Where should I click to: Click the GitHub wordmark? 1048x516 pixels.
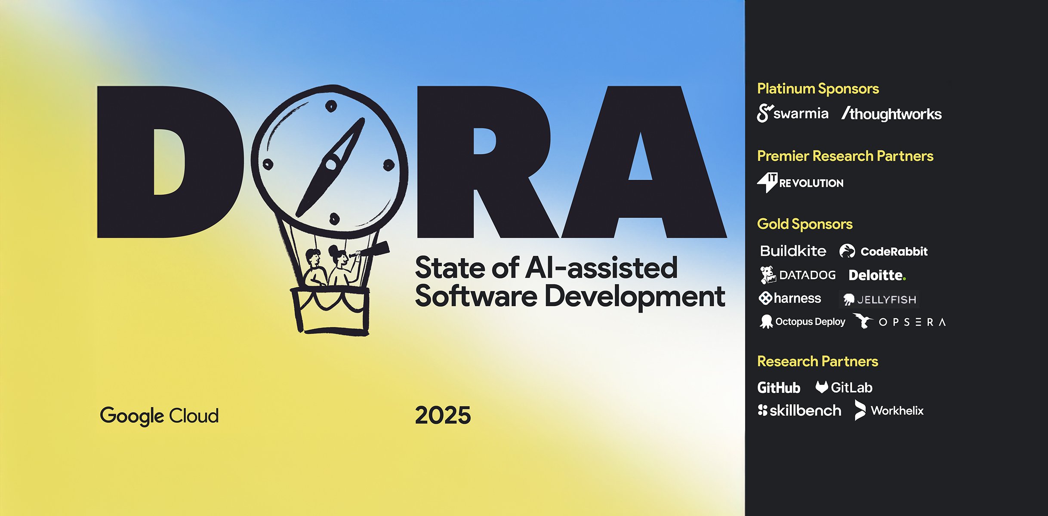(x=779, y=388)
